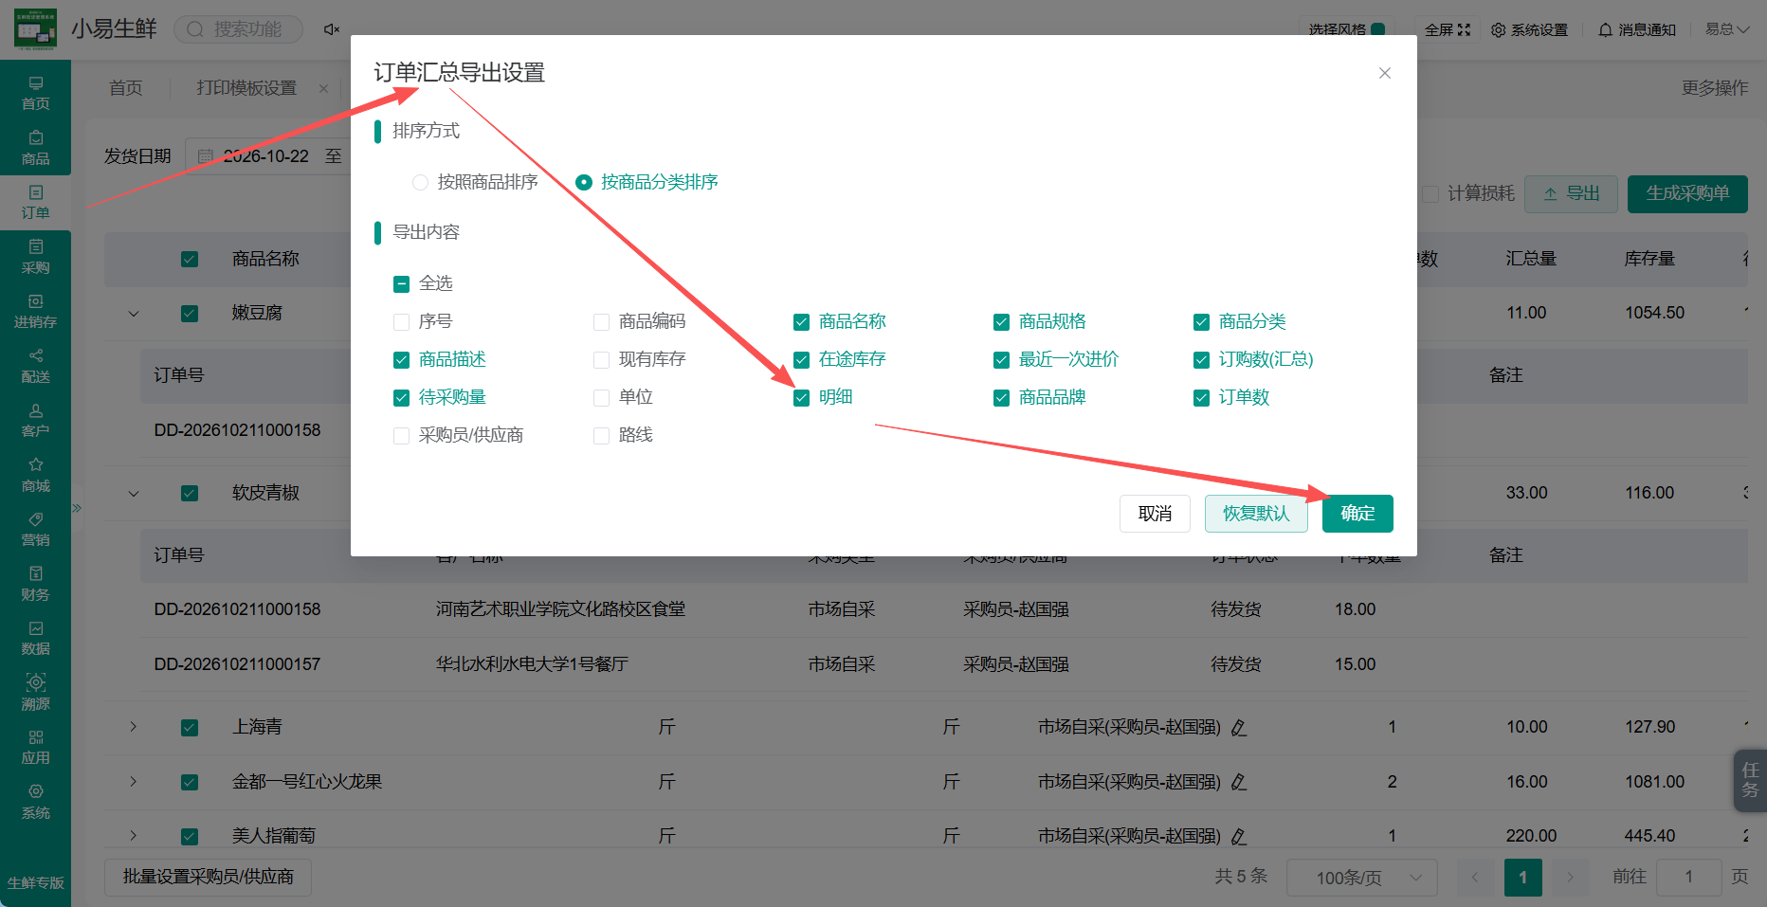1767x907 pixels.
Task: Open the 系统 sidebar module
Action: coord(35,802)
